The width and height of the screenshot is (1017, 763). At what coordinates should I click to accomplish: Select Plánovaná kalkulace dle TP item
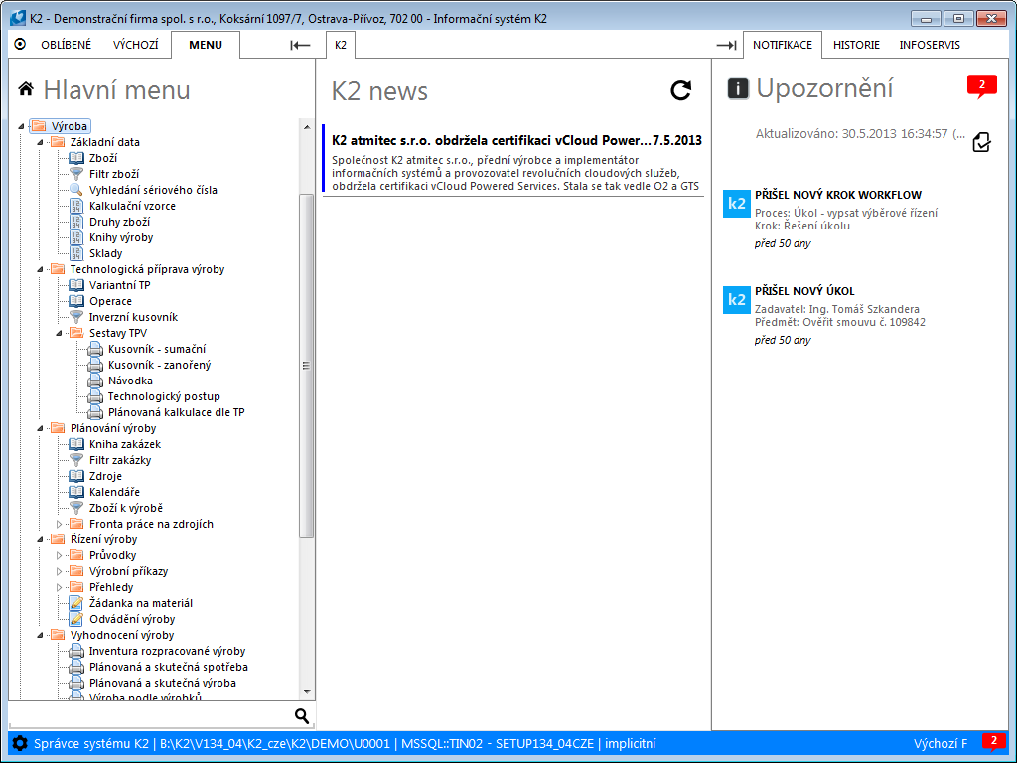(176, 412)
